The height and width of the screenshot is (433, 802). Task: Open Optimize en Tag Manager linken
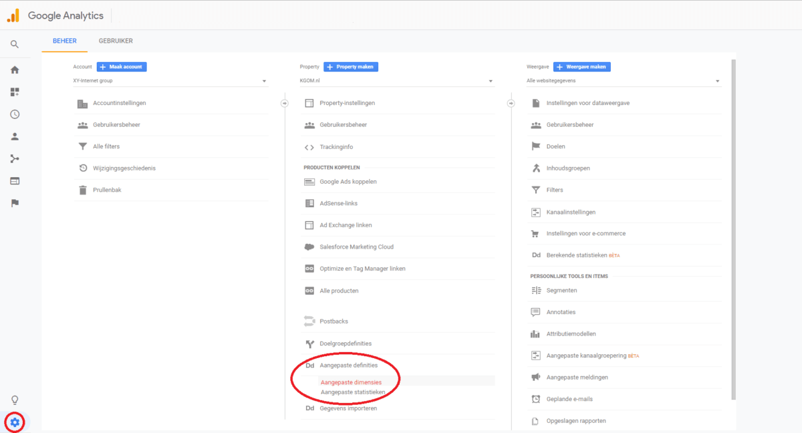[362, 269]
